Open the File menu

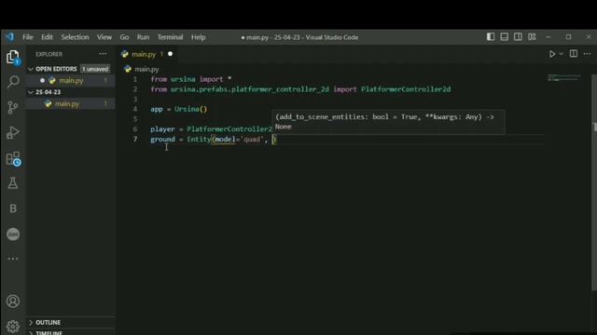[28, 37]
